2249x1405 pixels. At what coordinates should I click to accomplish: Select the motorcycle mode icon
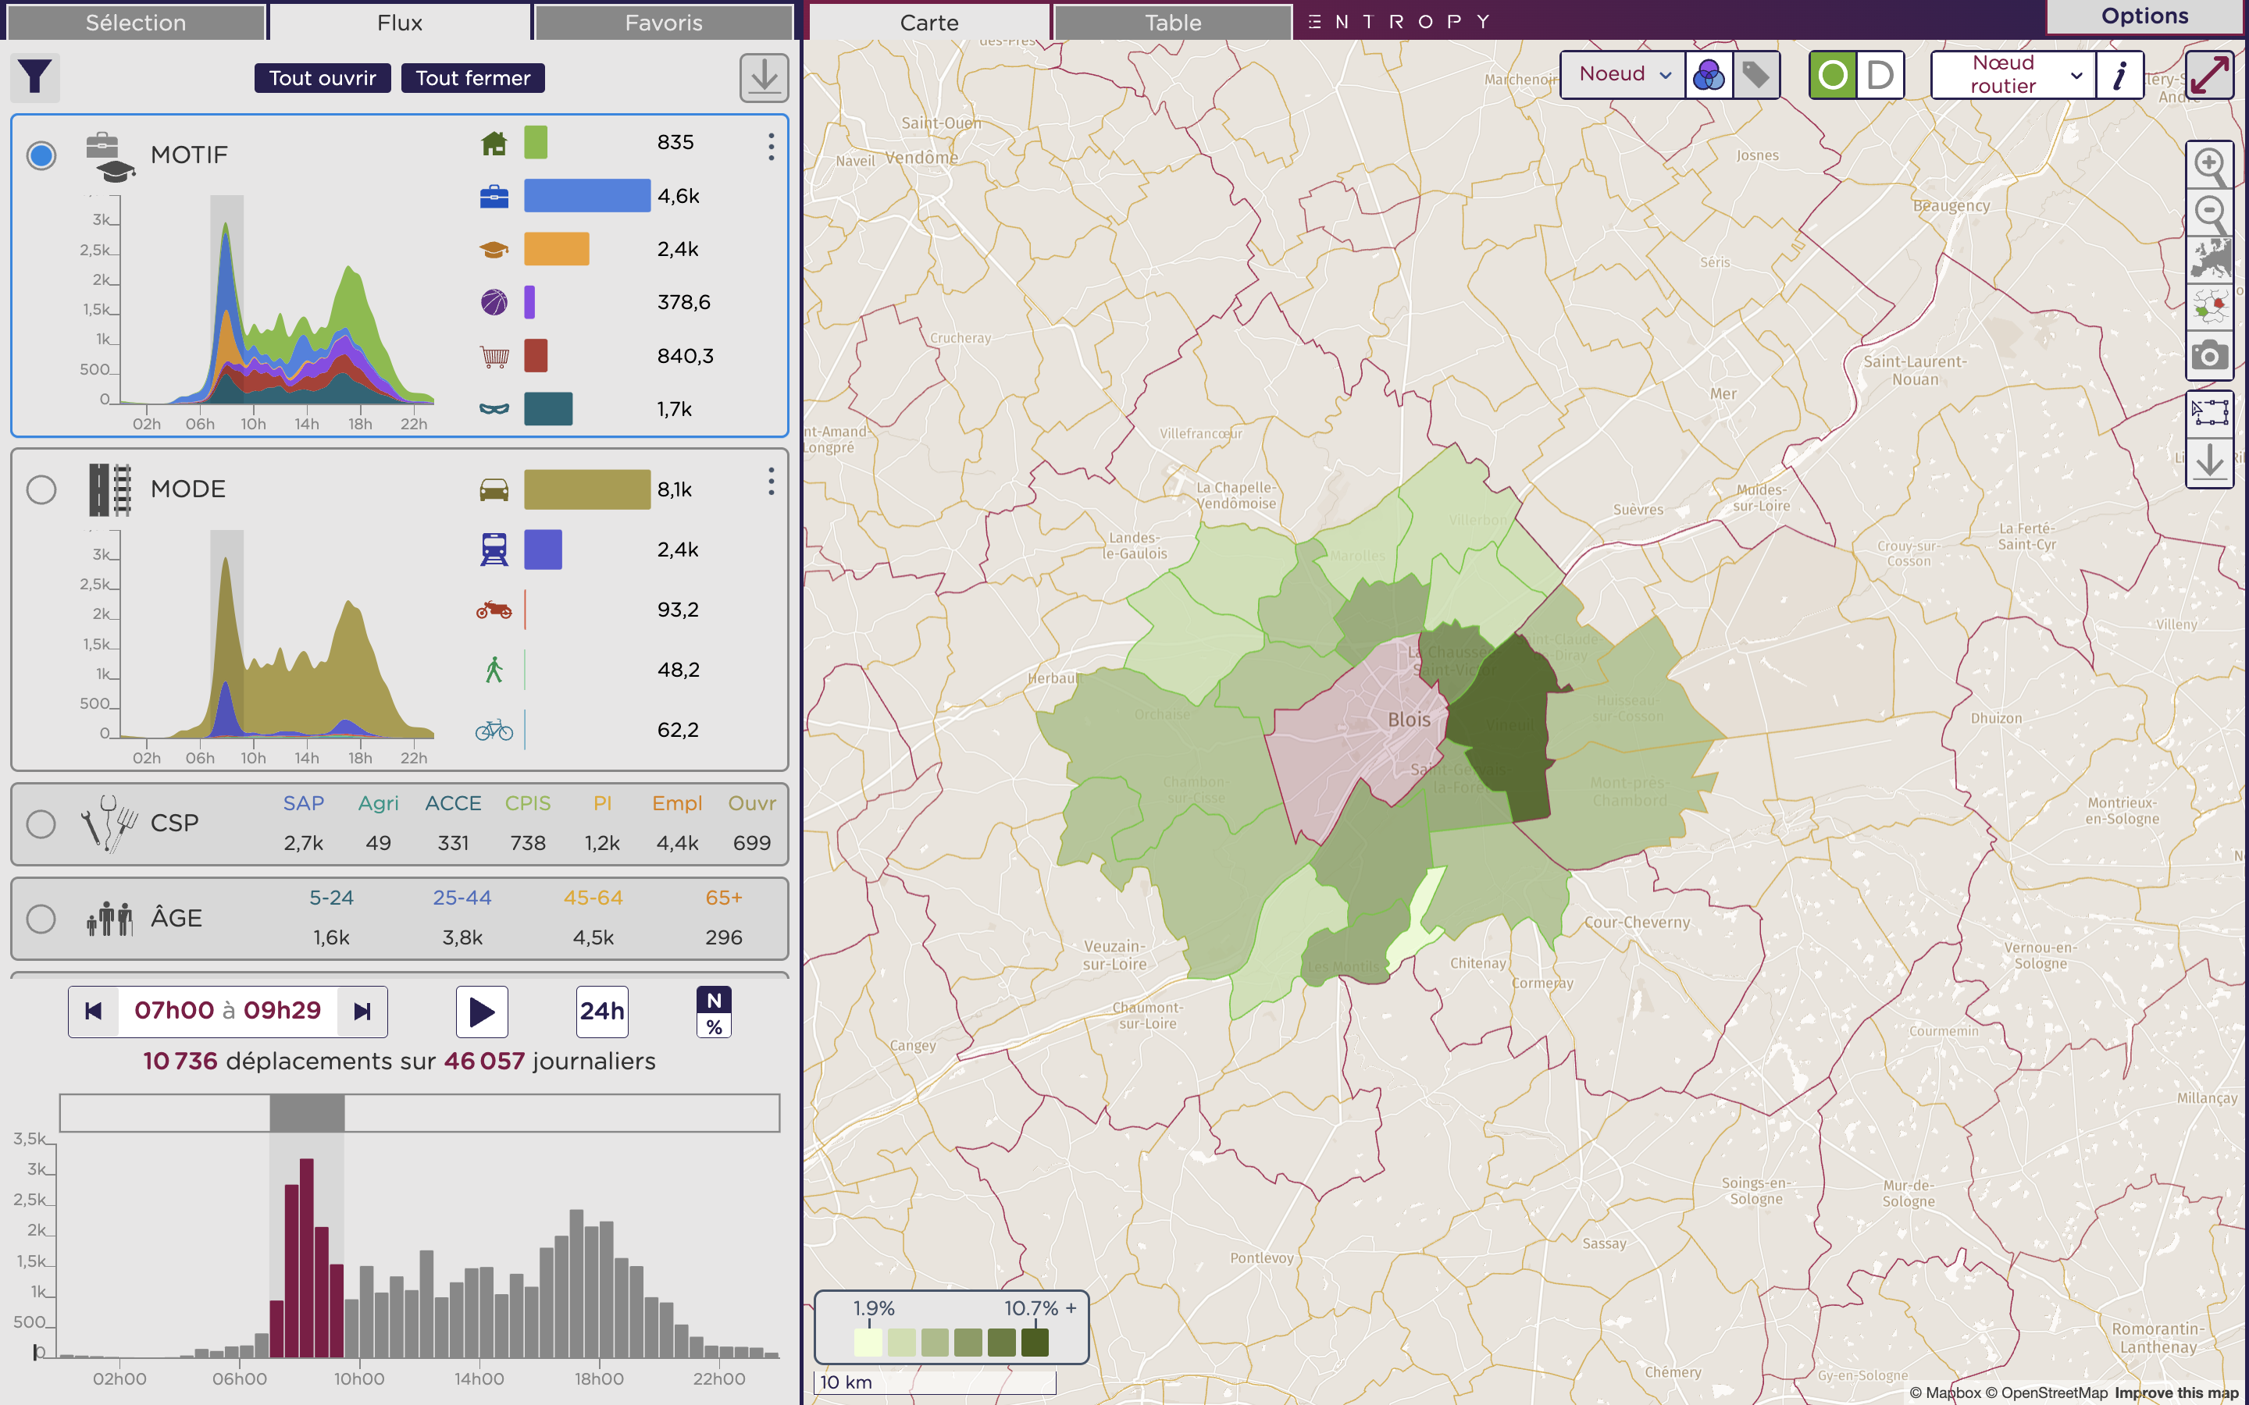click(x=494, y=610)
